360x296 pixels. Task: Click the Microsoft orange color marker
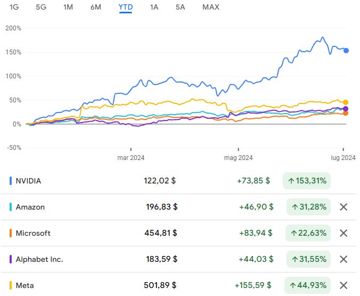(11, 233)
